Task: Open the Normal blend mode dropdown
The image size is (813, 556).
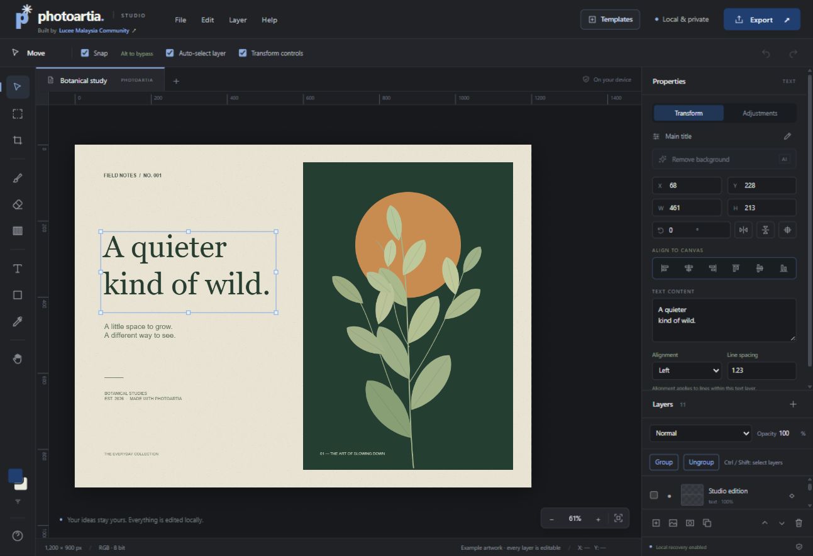Action: (x=700, y=433)
